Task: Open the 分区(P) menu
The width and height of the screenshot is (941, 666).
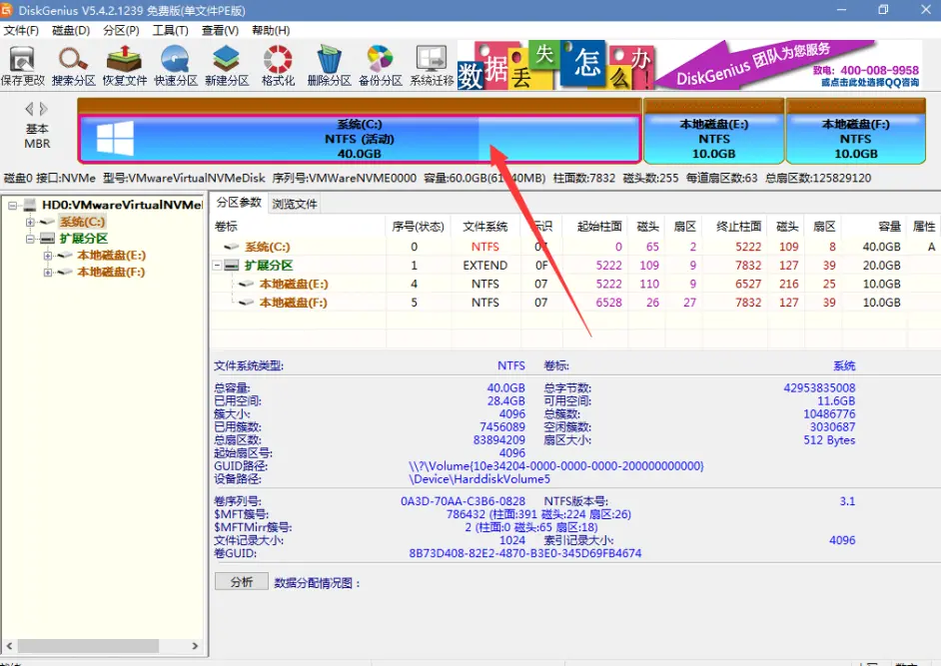Action: click(x=121, y=31)
